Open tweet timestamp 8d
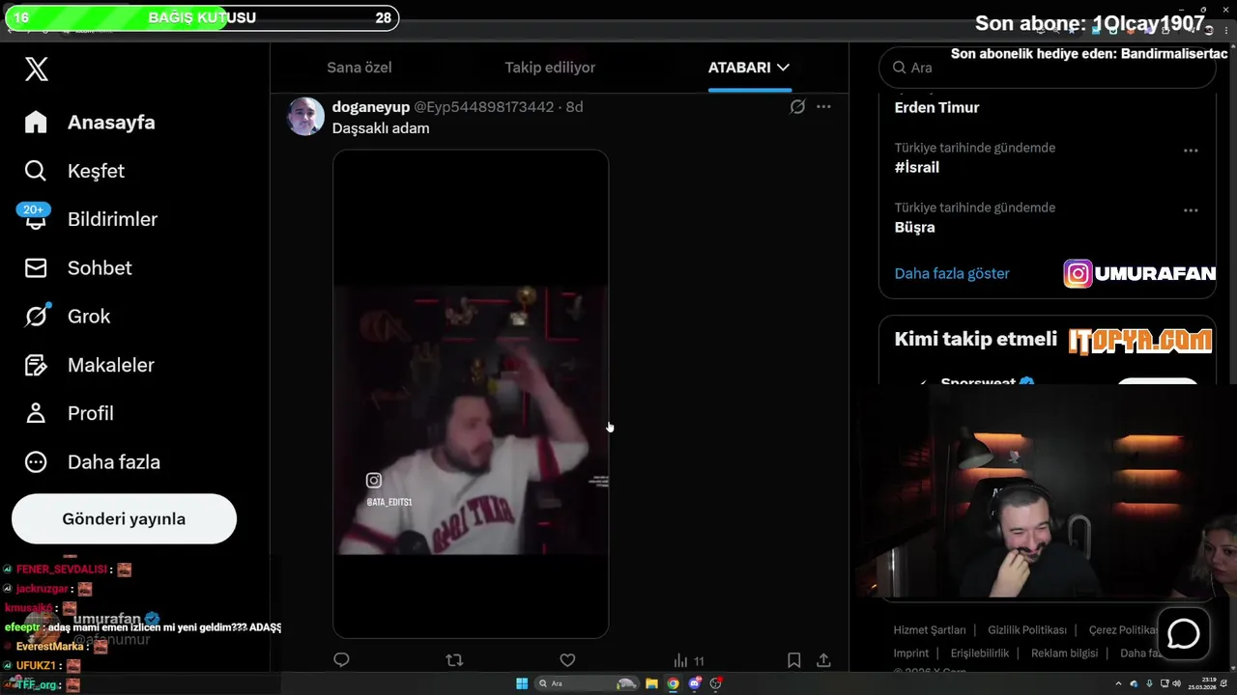The image size is (1237, 695). click(574, 107)
